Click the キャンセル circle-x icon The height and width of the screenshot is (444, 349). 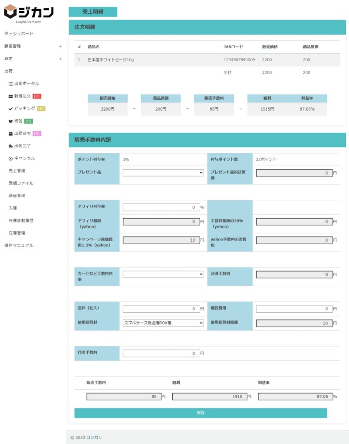click(x=10, y=159)
